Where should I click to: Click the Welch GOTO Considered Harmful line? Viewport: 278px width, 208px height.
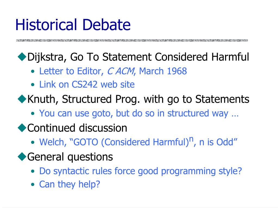(x=138, y=142)
